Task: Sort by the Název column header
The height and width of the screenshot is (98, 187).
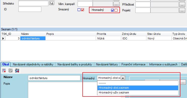Action: (x=33, y=34)
